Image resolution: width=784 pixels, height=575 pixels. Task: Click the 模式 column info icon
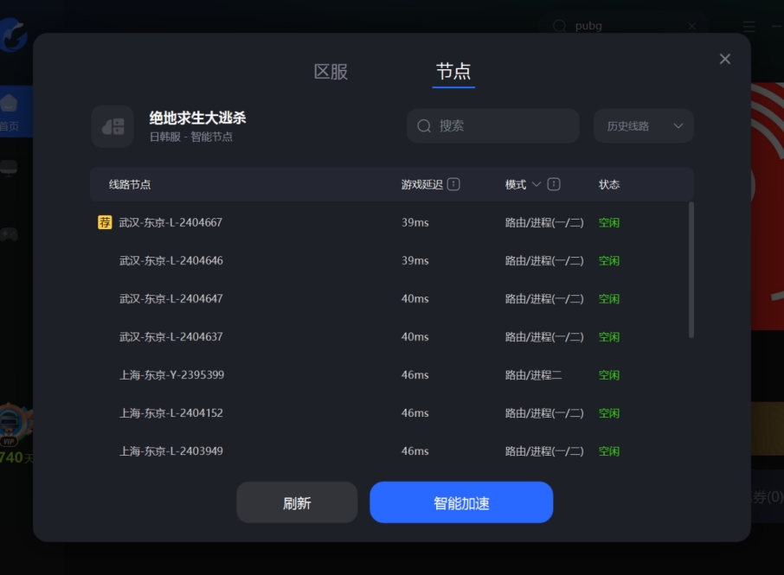point(552,183)
